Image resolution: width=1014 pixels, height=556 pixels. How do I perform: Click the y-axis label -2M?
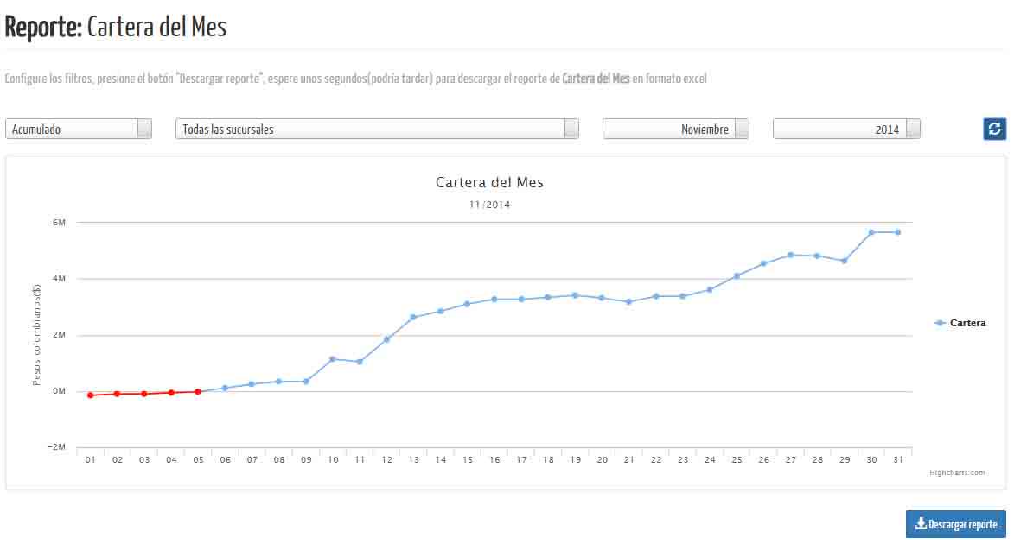pyautogui.click(x=57, y=447)
